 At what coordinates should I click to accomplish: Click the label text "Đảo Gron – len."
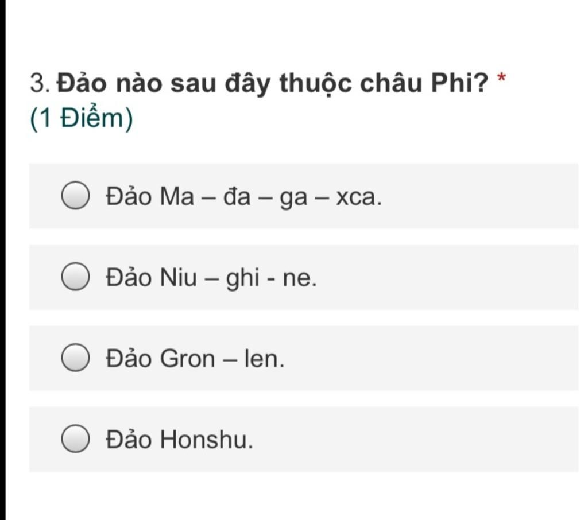click(195, 359)
